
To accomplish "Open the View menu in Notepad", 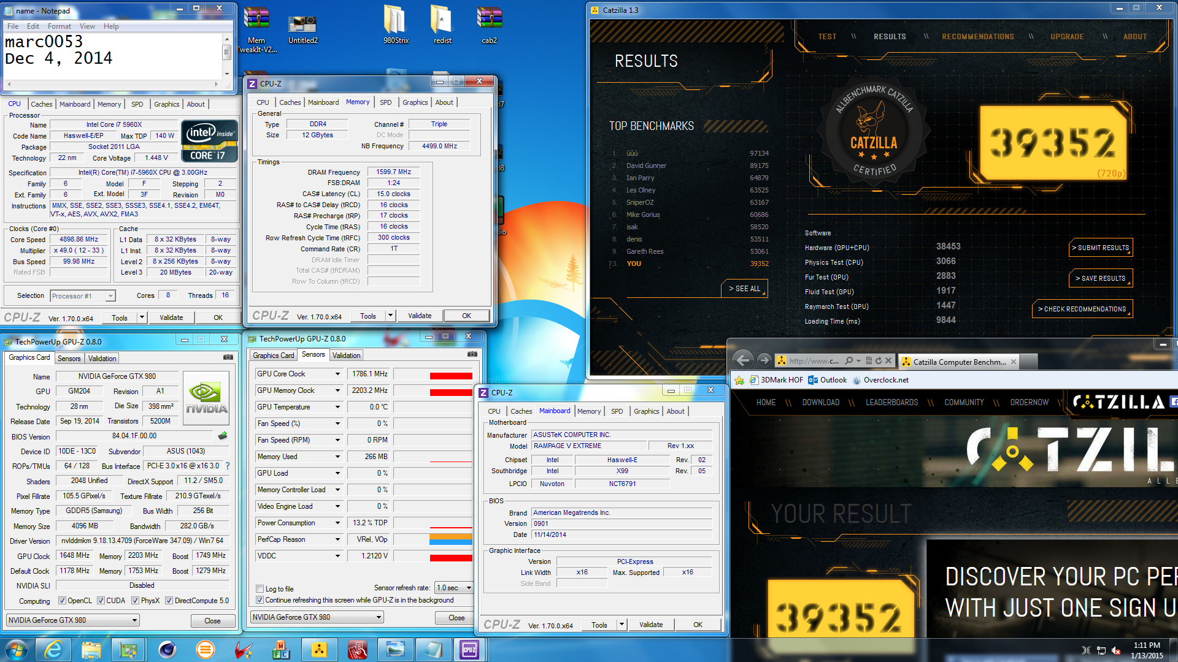I will point(87,26).
